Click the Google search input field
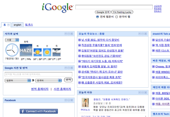The image size is (170, 117). (x=114, y=7)
